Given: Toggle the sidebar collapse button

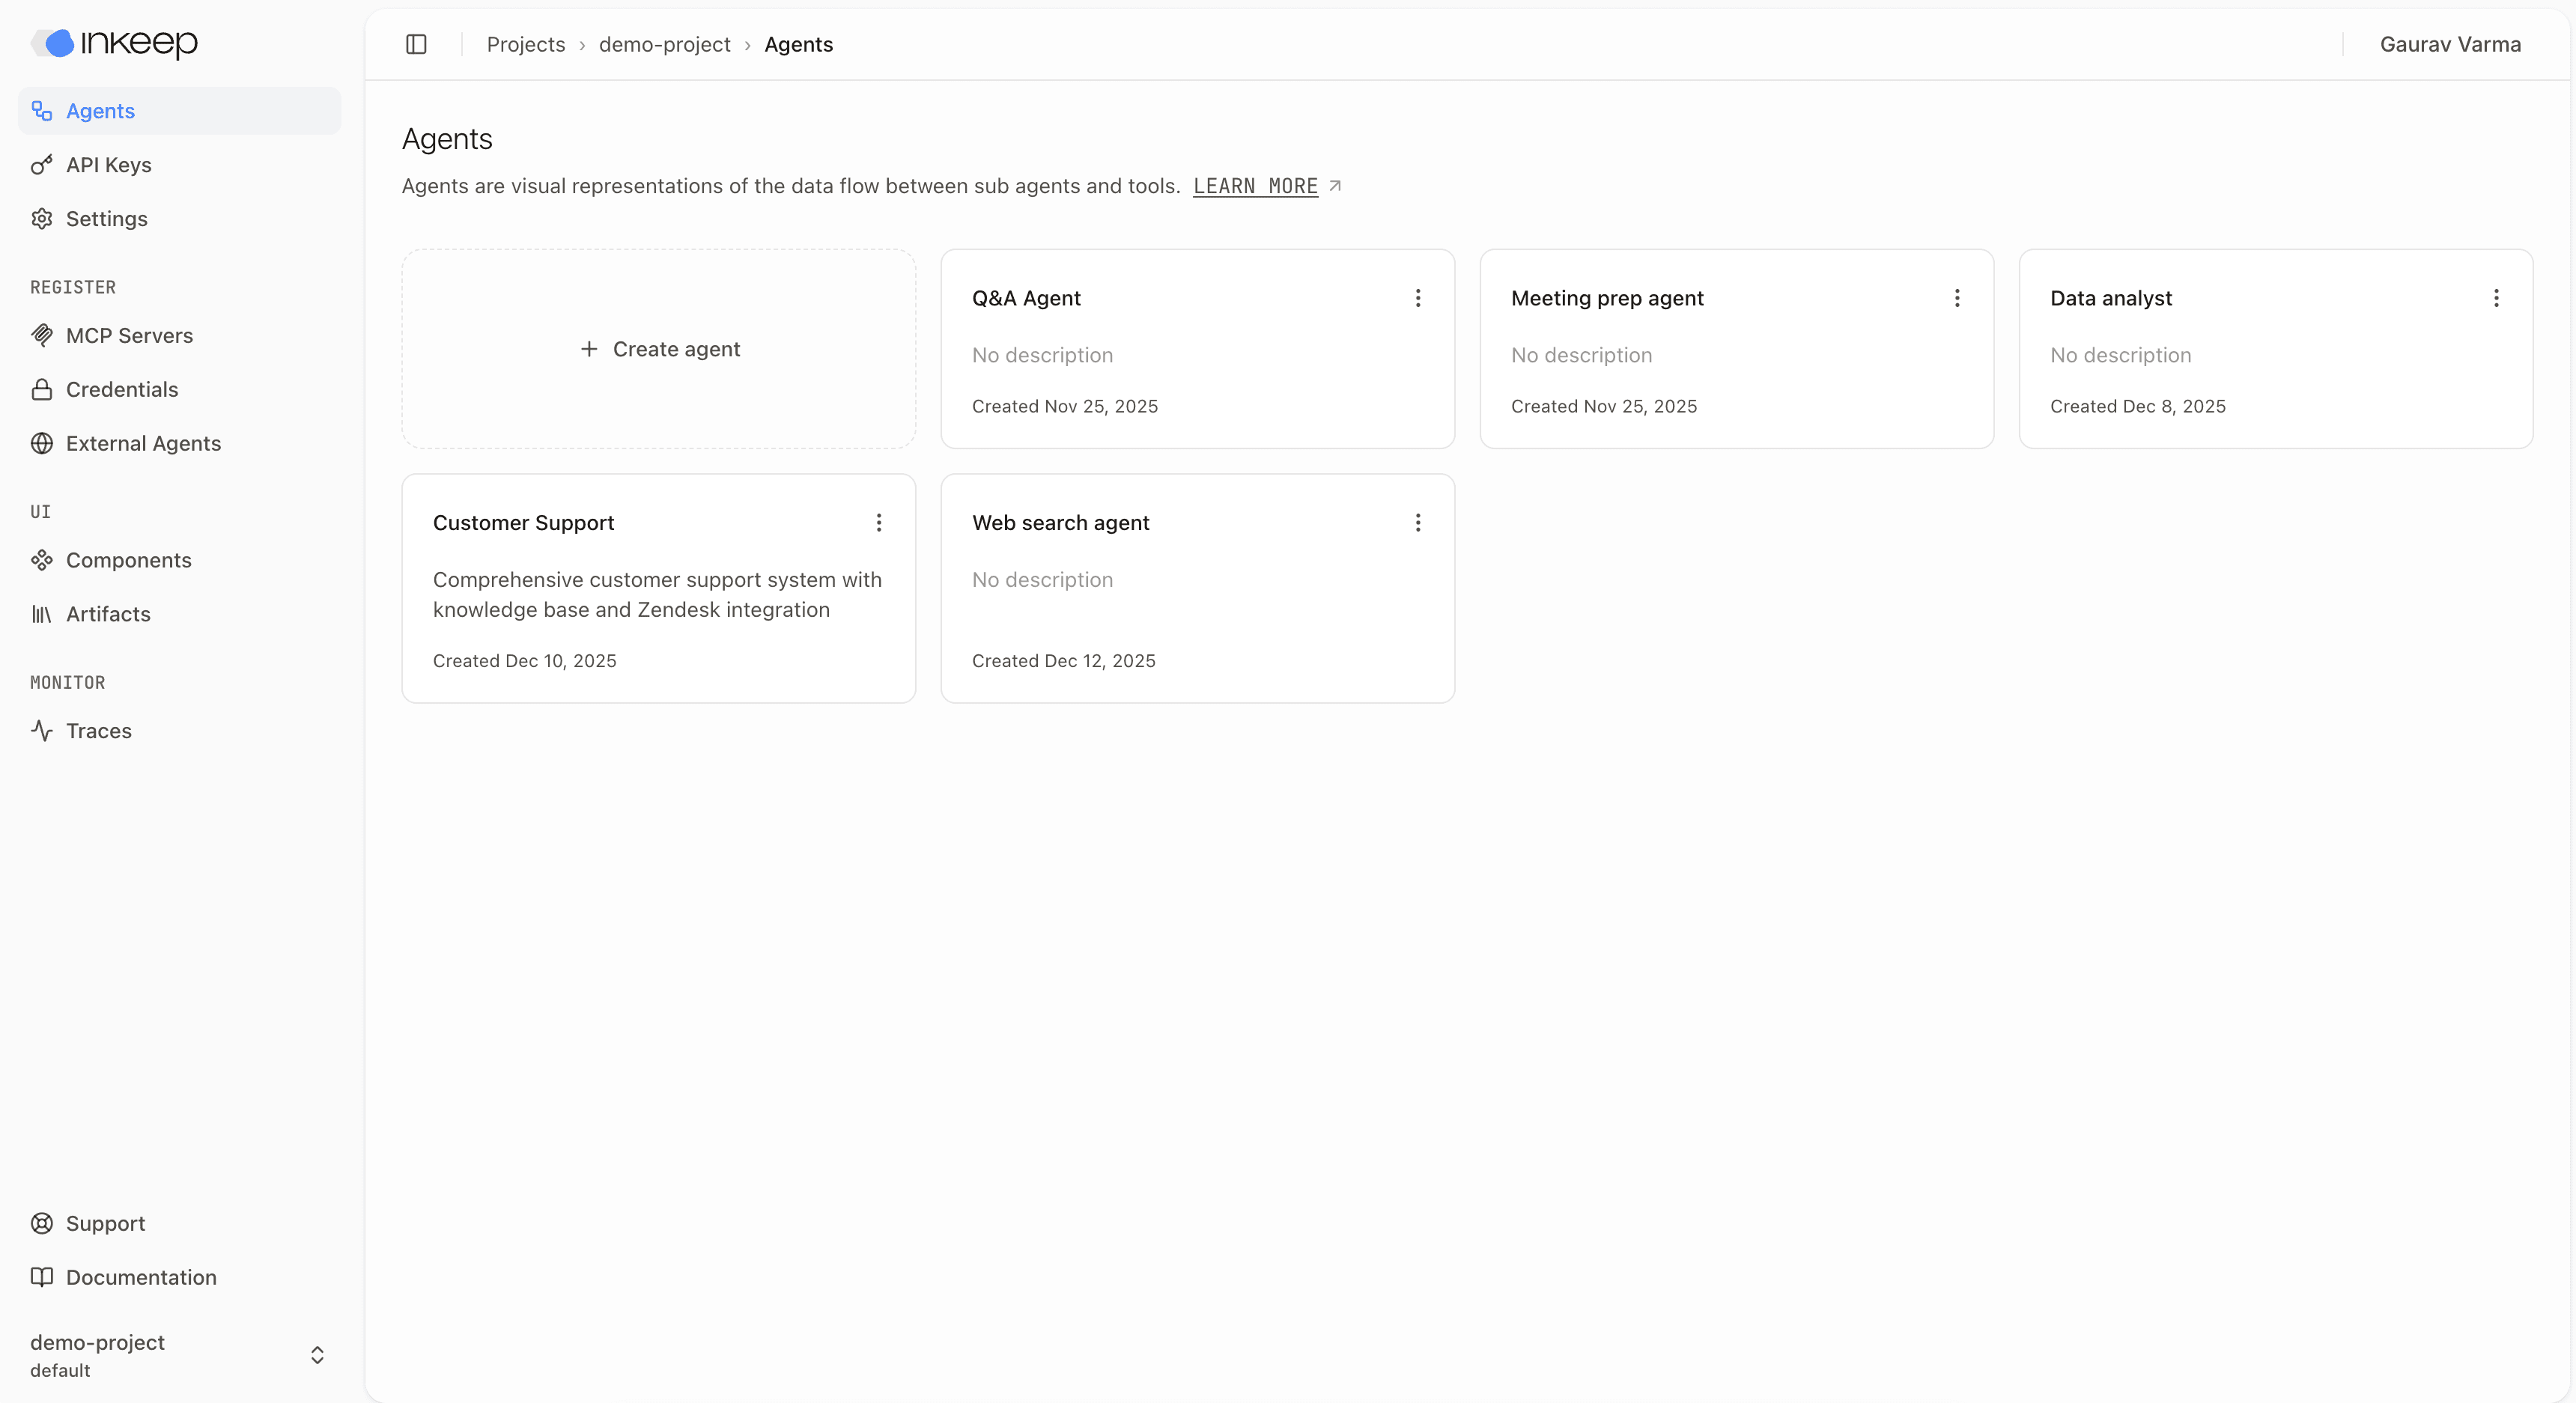Looking at the screenshot, I should pyautogui.click(x=416, y=44).
